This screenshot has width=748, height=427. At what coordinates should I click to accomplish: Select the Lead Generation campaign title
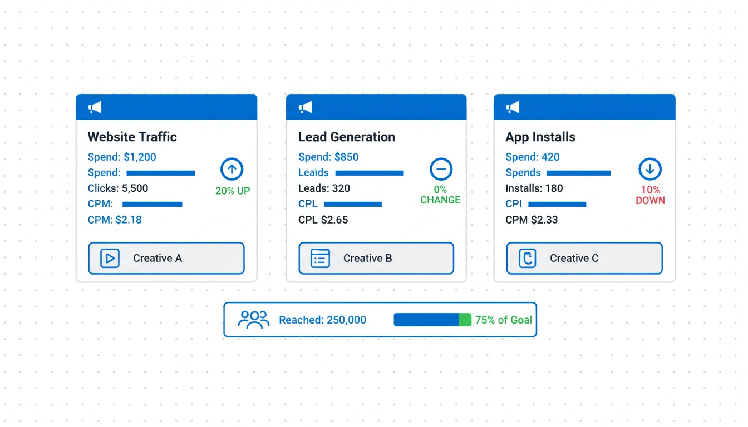pos(347,137)
